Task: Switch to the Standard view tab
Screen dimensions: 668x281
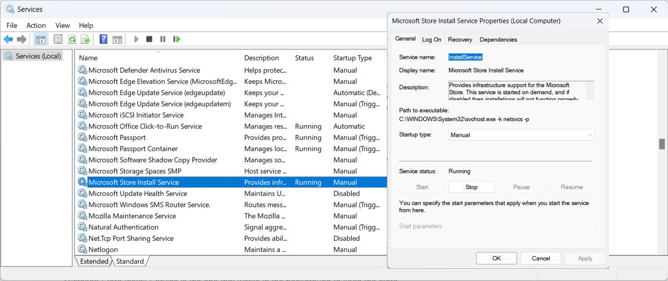Action: pos(130,262)
